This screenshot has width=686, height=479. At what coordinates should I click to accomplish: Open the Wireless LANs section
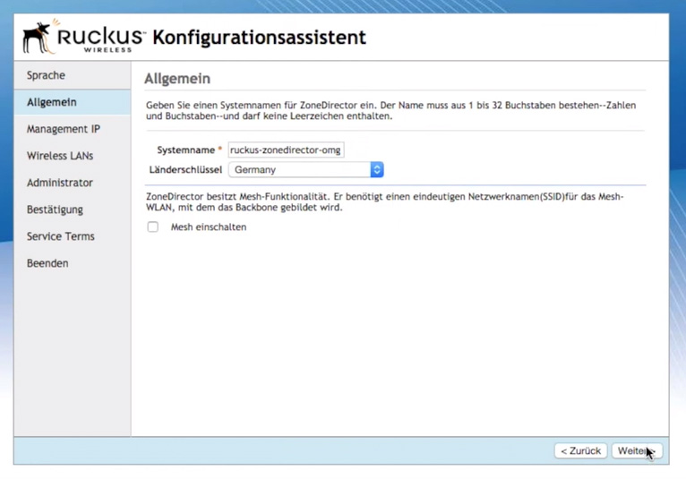pyautogui.click(x=60, y=156)
